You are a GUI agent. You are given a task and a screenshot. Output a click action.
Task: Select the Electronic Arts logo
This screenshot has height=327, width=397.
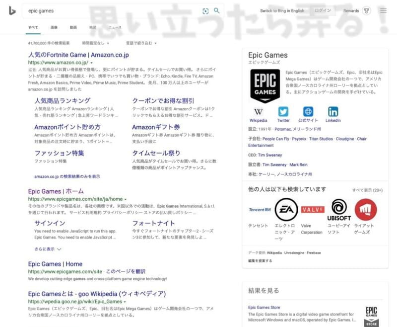(286, 210)
